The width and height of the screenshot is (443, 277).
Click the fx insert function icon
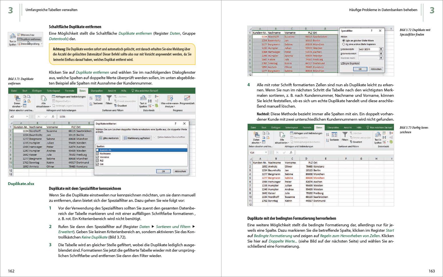[x=53, y=117]
